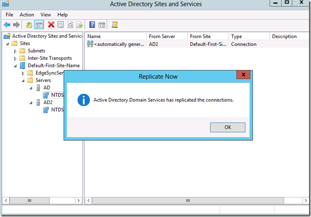The width and height of the screenshot is (311, 217).
Task: Sort by the From Site column header
Action: click(x=208, y=37)
